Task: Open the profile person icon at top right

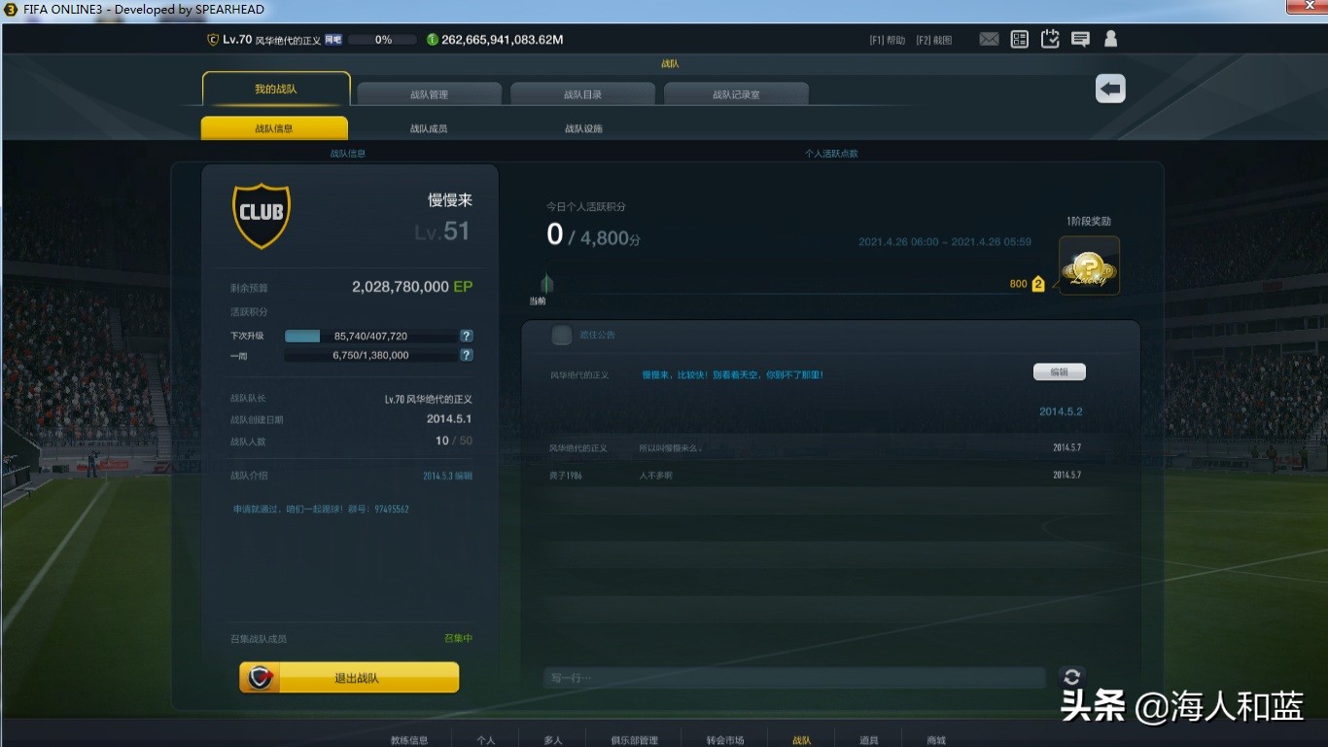Action: click(1110, 39)
